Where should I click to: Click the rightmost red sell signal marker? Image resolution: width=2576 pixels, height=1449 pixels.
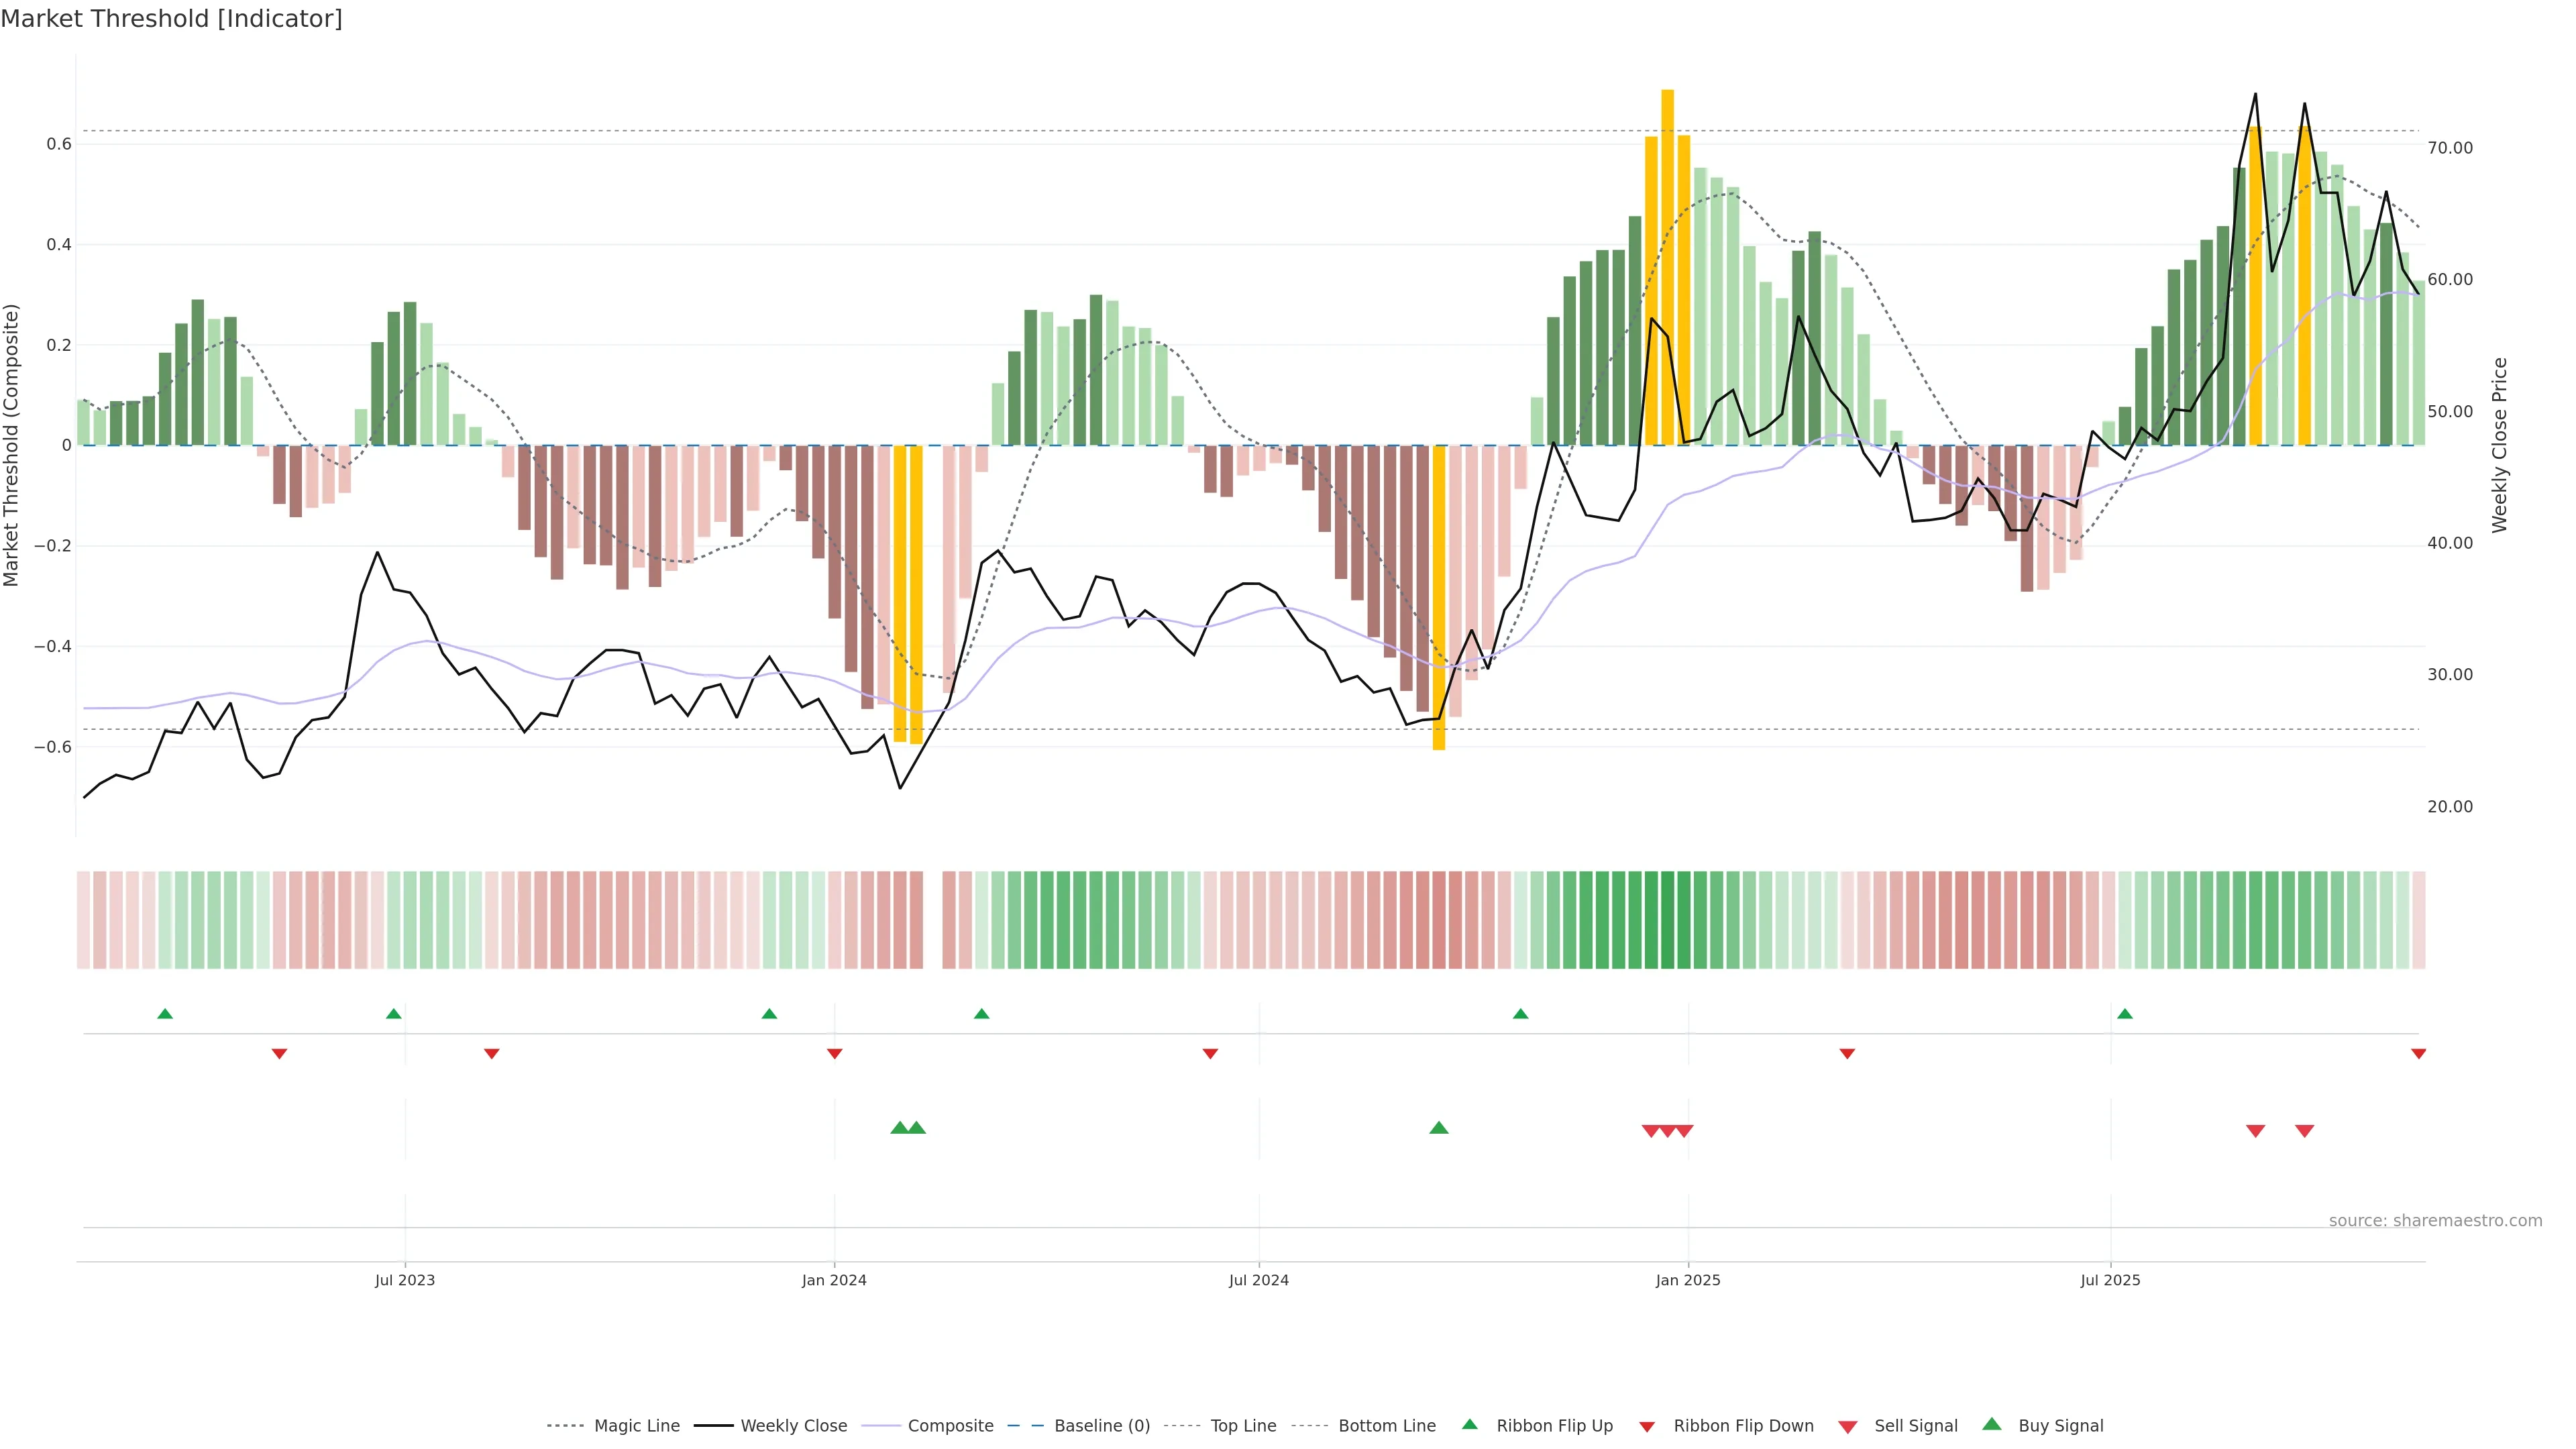point(2304,1131)
